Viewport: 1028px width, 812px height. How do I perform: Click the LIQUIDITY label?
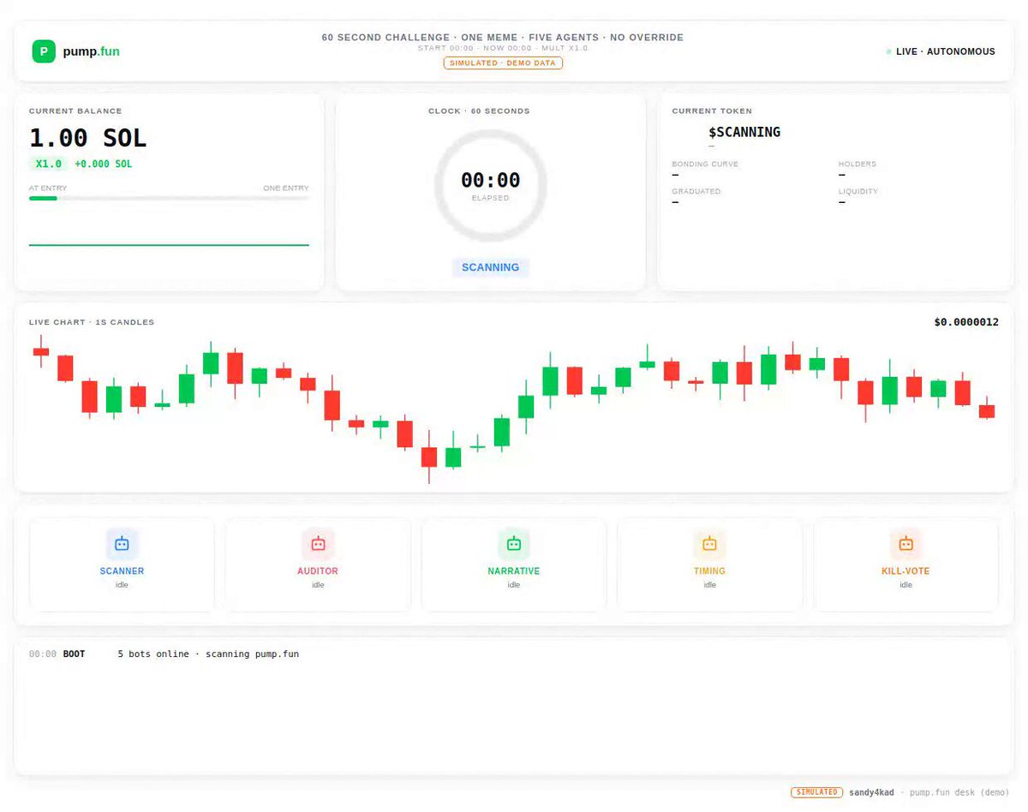click(x=858, y=191)
